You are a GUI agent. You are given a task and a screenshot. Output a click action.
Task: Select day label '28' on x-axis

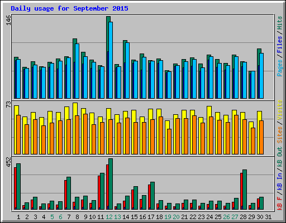point(243,217)
